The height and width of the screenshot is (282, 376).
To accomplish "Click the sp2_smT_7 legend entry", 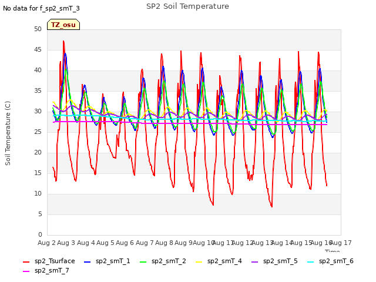I will [x=46, y=270].
